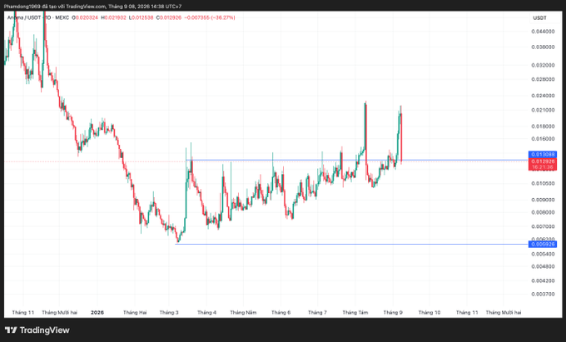The width and height of the screenshot is (566, 342).
Task: Click the 0.032000 price axis label
Action: [x=543, y=65]
